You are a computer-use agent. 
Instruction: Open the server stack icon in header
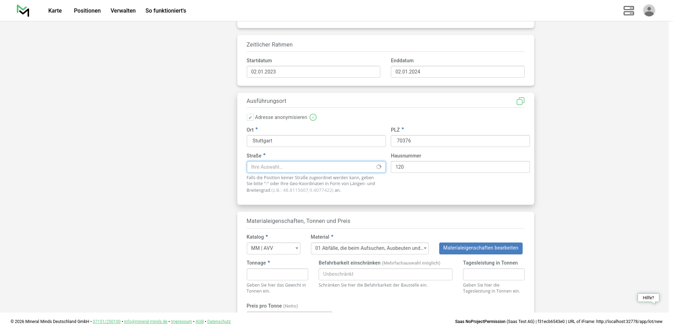[x=628, y=10]
